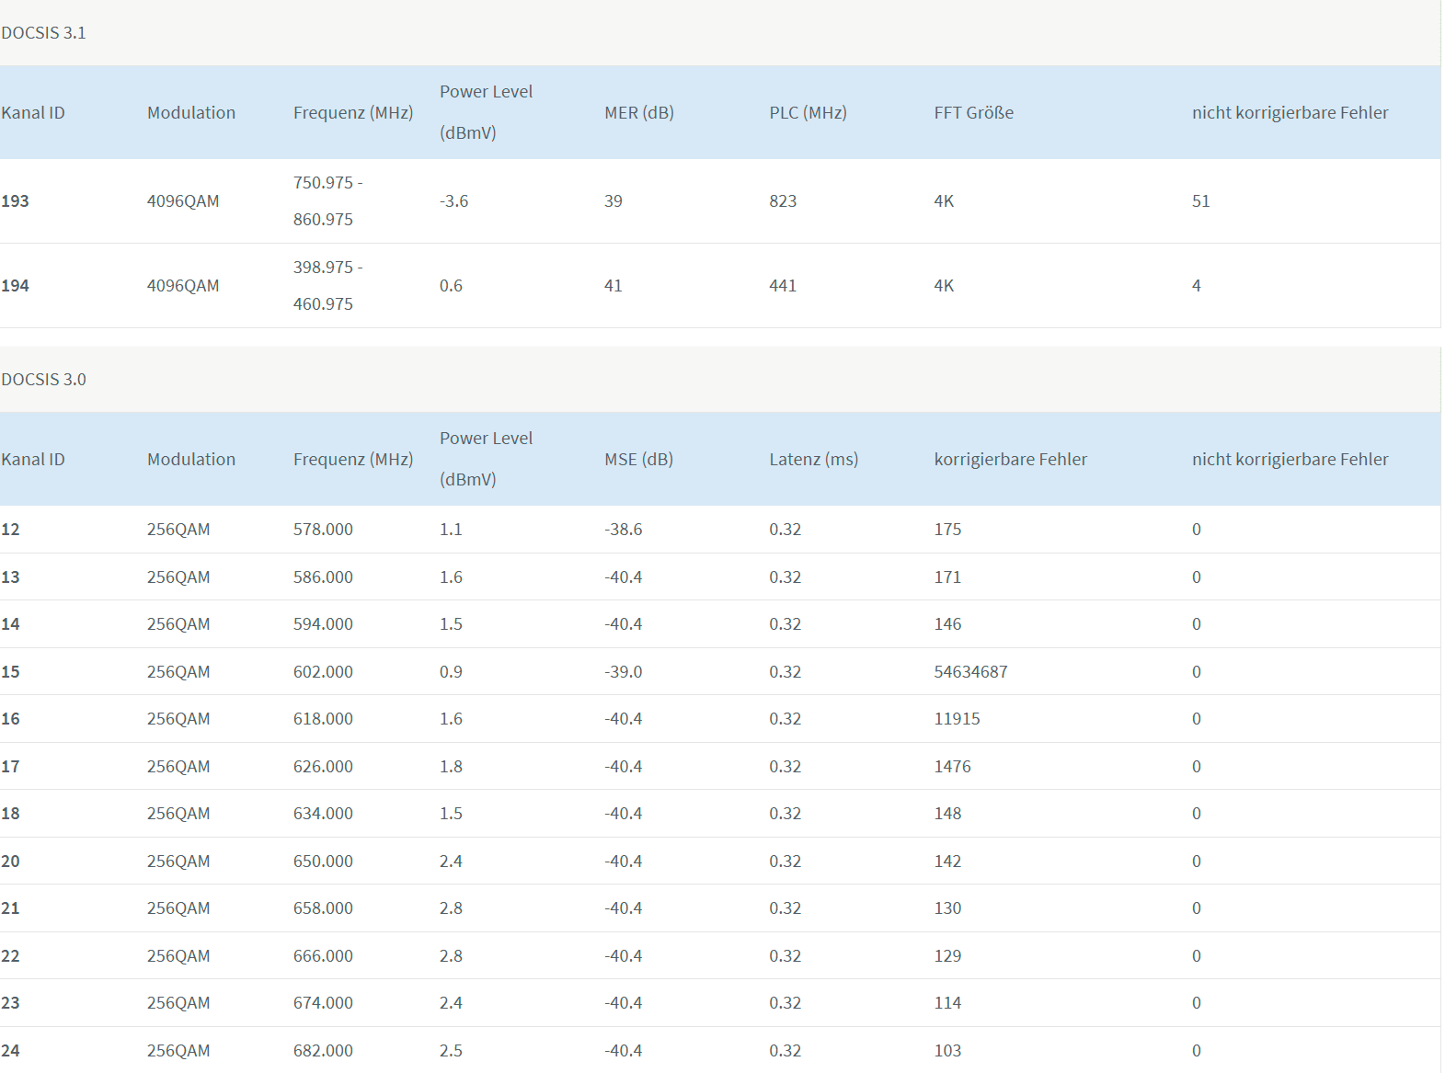
Task: Click MSE value -38.6
Action: point(624,530)
